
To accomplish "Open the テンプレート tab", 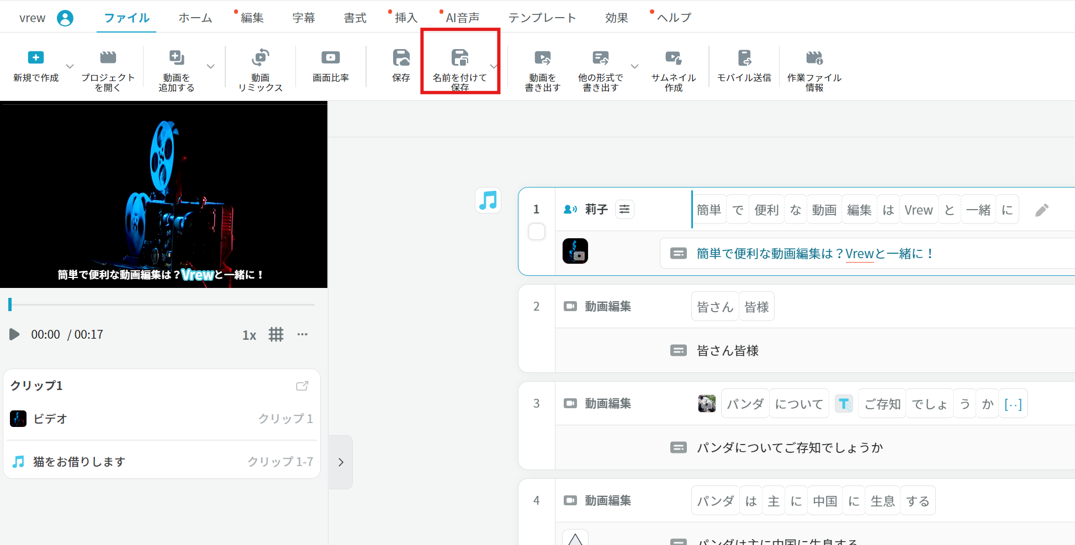I will [x=542, y=18].
